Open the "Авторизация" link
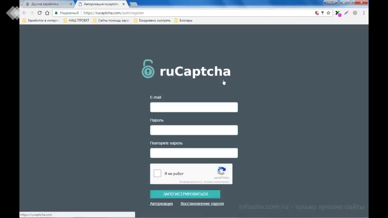 [x=161, y=204]
